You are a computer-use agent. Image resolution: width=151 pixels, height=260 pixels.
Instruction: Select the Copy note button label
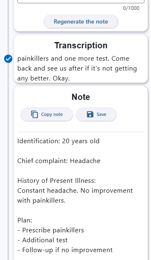pos(52,114)
